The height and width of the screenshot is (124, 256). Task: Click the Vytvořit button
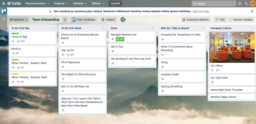[115, 3]
